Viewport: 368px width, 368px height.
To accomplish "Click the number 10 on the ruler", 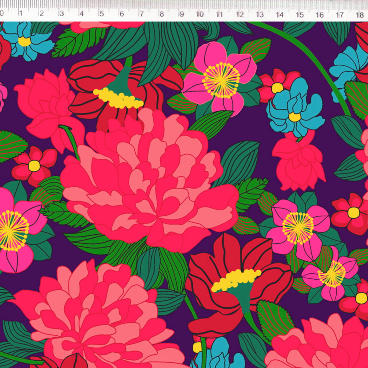I will [x=200, y=14].
